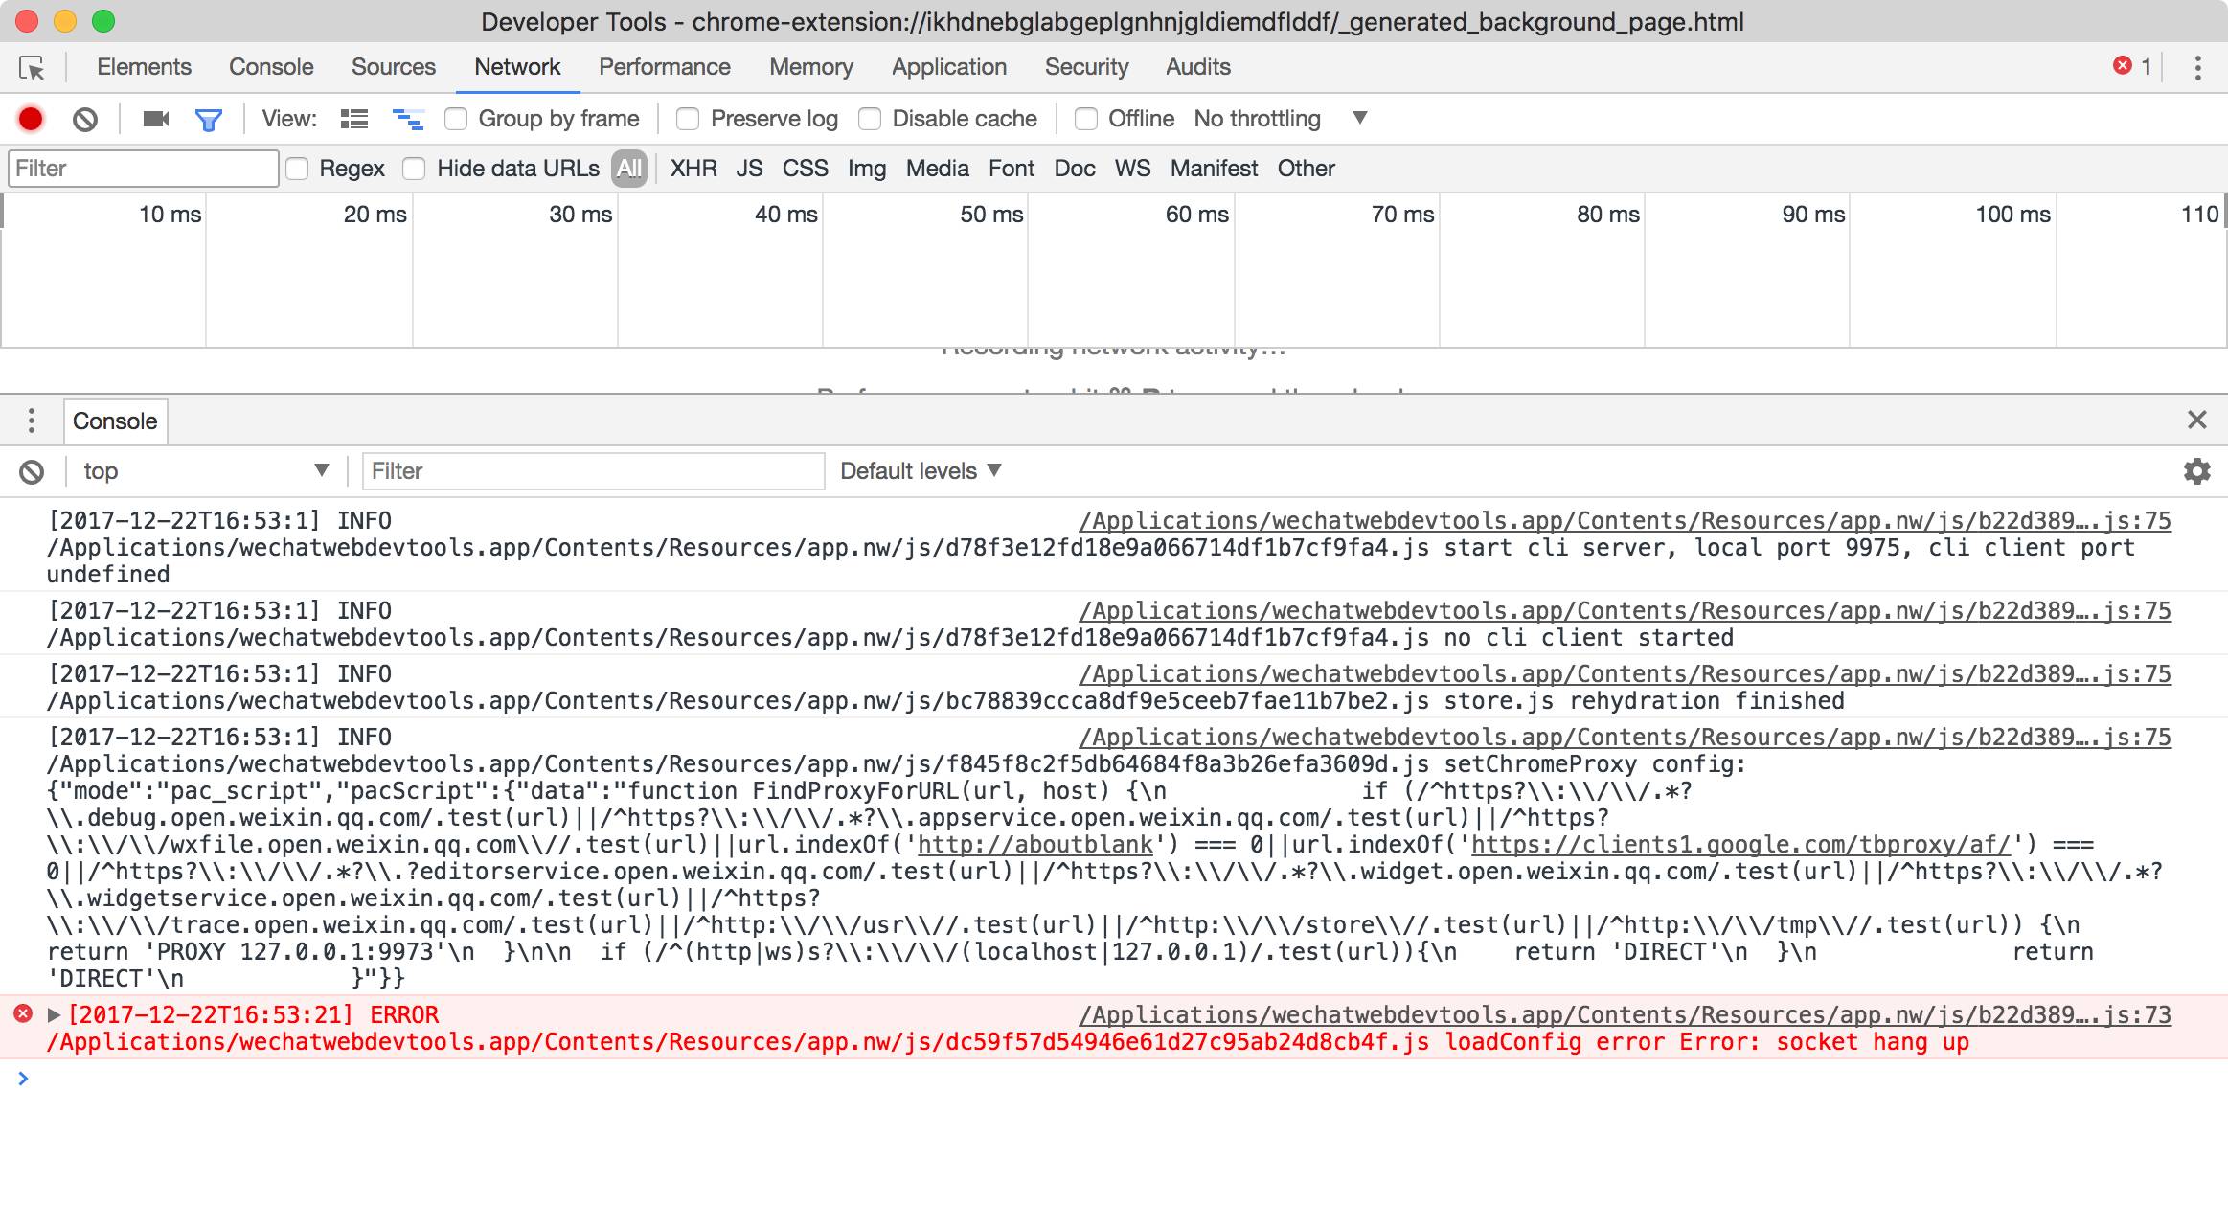Filter requests by XHR type

tap(693, 169)
